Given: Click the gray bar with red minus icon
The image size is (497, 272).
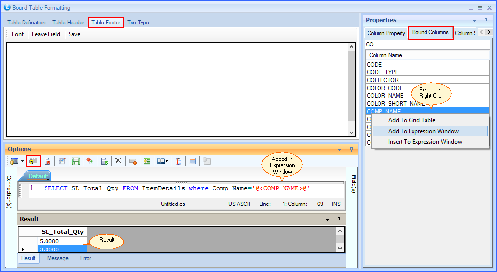Looking at the screenshot, I should [133, 161].
